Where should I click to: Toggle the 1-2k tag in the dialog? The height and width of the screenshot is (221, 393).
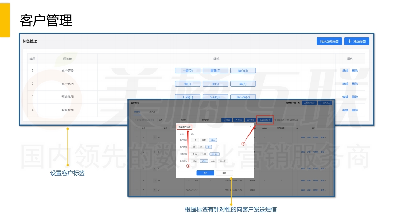[x=195, y=154]
